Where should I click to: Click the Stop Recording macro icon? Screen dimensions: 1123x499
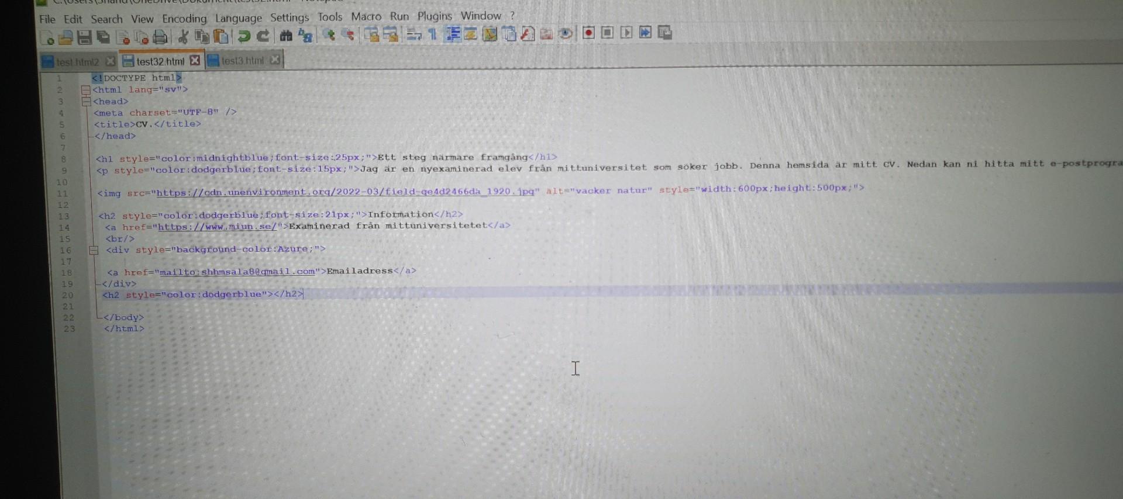click(x=607, y=33)
